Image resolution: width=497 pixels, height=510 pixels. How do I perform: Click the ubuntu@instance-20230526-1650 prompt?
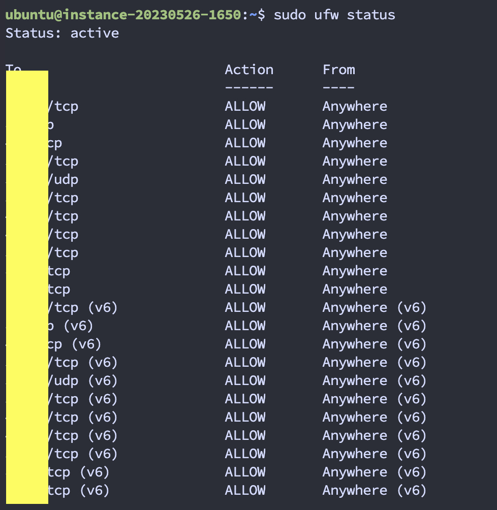123,15
